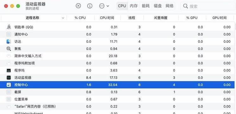
Task: Click the Safari网页内容 process icon
Action: click(9, 106)
